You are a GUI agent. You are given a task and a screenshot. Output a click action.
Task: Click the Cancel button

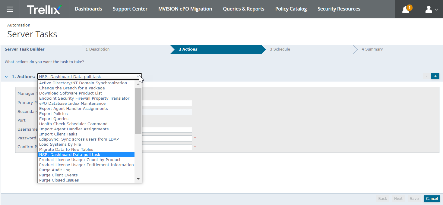click(432, 199)
